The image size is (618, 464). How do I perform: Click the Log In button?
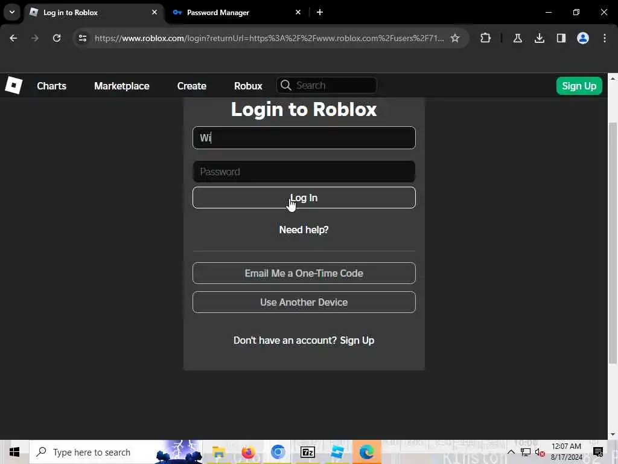tap(304, 198)
